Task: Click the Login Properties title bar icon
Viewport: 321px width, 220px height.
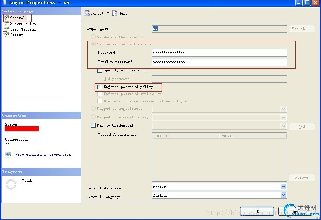Action: tap(5, 2)
